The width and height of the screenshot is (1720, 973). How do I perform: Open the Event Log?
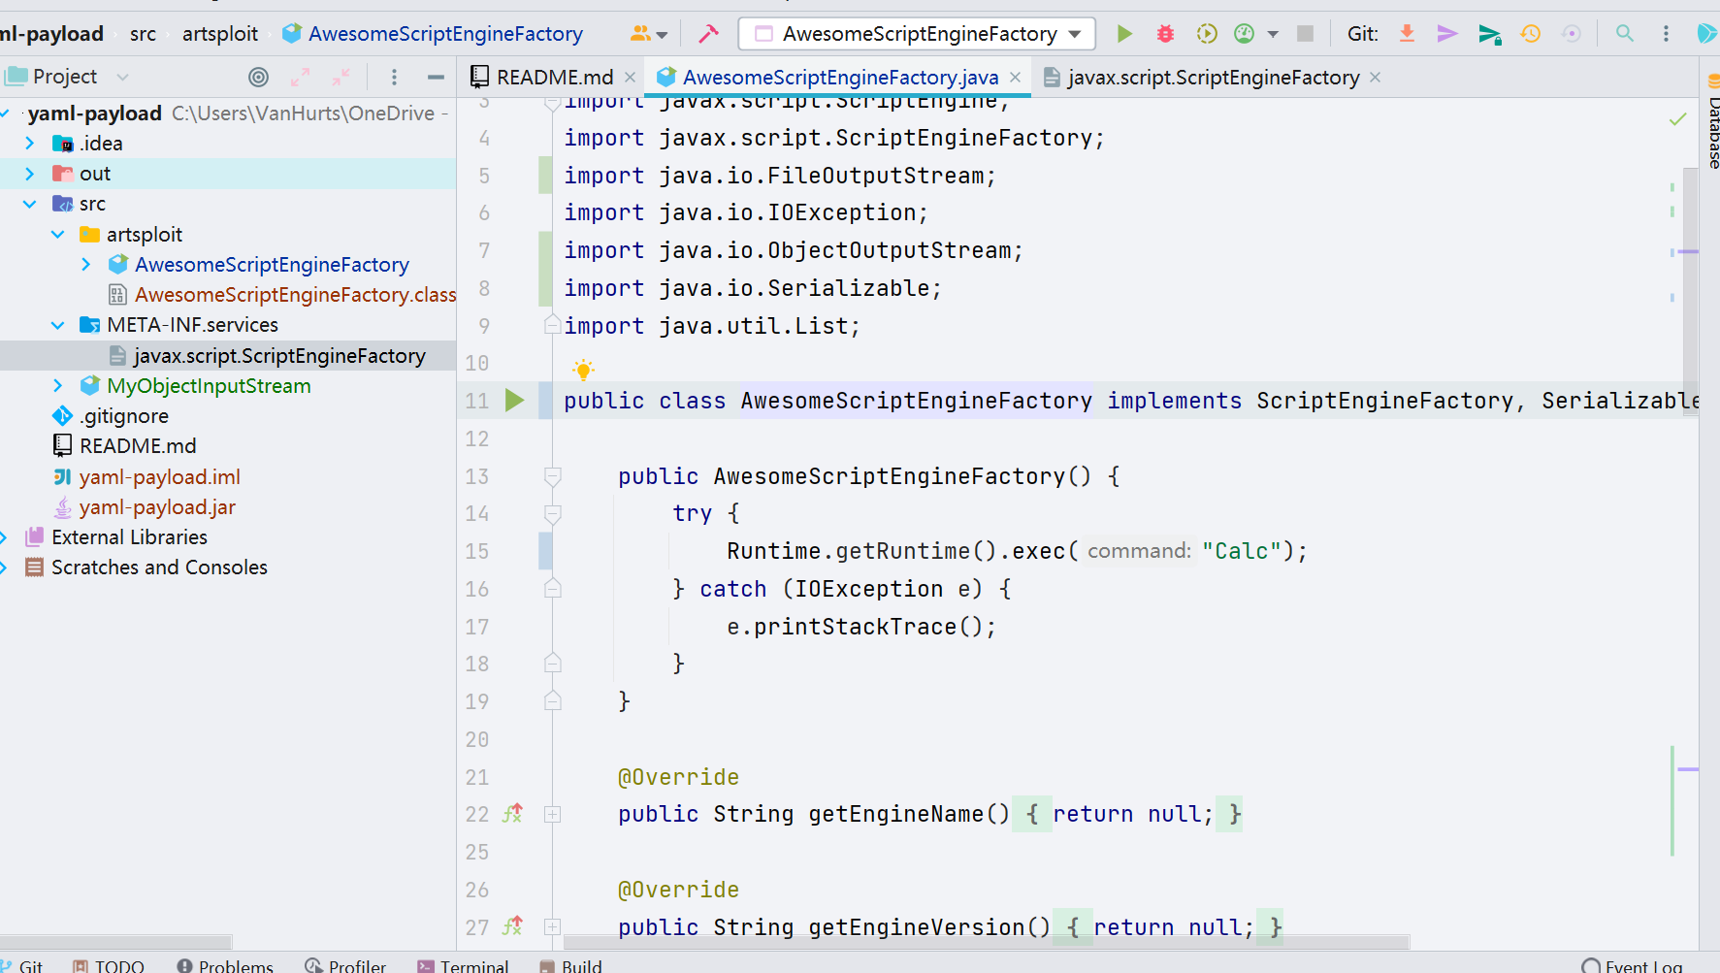(x=1642, y=963)
